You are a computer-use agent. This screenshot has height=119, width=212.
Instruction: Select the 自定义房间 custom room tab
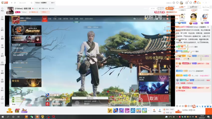coord(89,19)
